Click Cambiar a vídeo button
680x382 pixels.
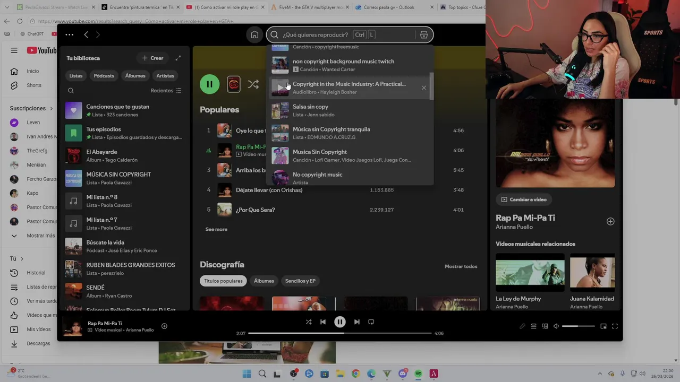pos(524,199)
